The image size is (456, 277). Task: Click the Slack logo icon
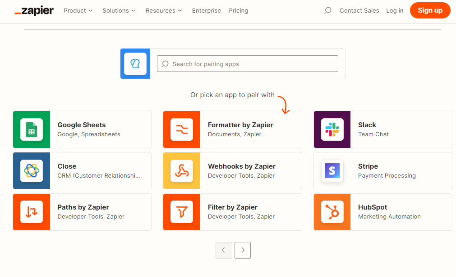tap(332, 130)
